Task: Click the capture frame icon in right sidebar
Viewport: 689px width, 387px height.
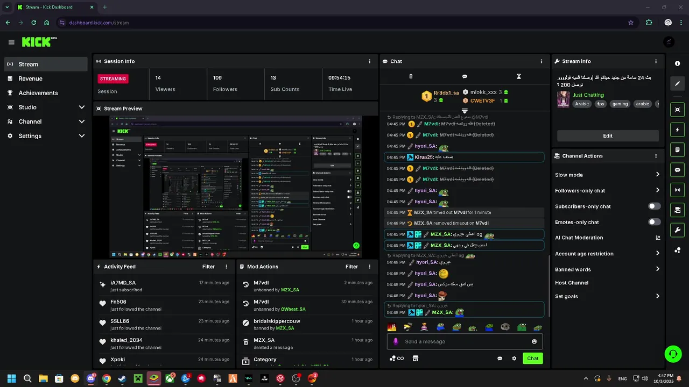Action: (677, 110)
